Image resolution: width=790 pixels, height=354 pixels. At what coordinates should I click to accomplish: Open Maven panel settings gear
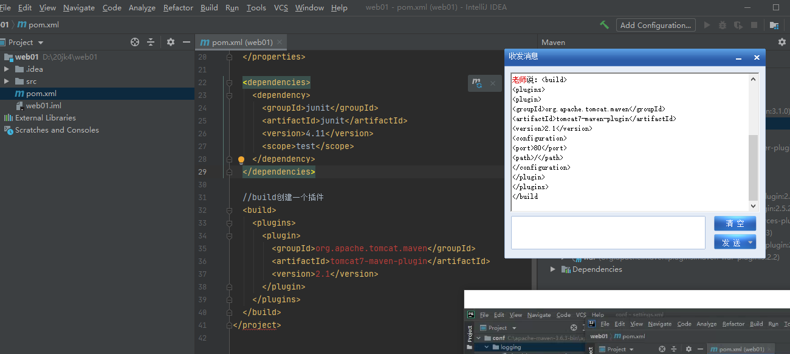click(x=782, y=42)
